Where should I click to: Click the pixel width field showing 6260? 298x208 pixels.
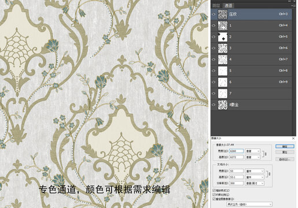click(x=236, y=151)
